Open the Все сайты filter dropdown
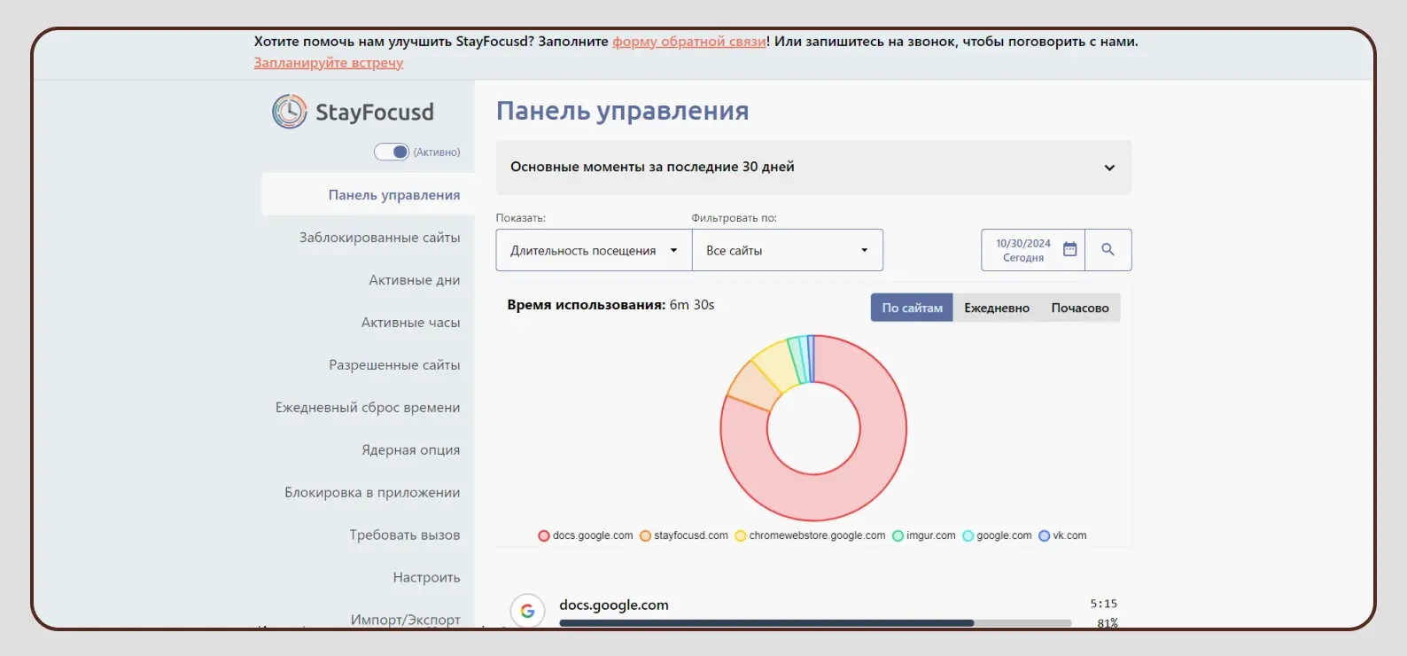 tap(788, 250)
